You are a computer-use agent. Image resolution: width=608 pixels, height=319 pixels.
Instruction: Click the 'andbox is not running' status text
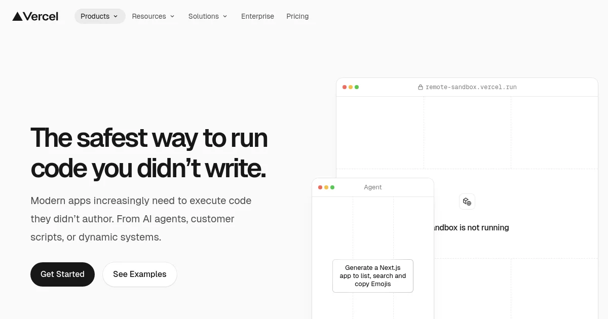472,228
